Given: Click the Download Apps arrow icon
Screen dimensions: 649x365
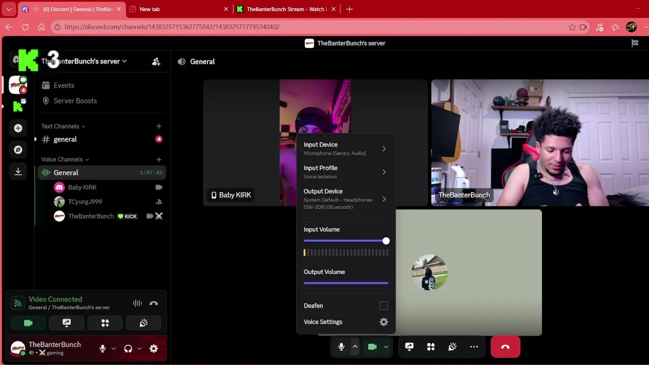Looking at the screenshot, I should 18,171.
